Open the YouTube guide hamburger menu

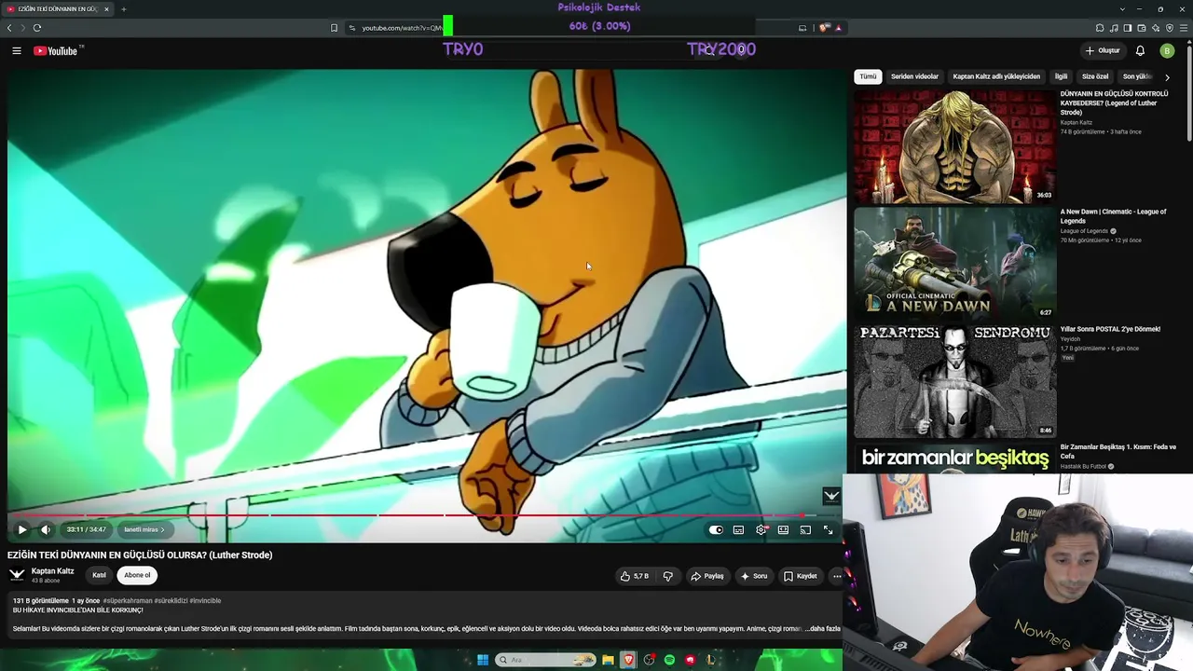click(17, 50)
